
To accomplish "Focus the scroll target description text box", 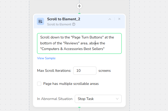I will 79,43.
